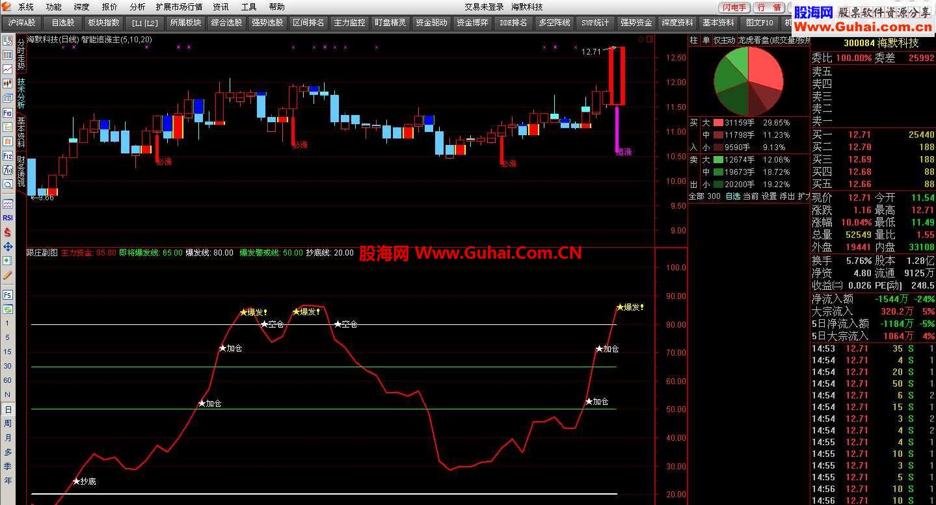
Task: Click the topmost report icon in sidebar
Action: tap(8, 41)
